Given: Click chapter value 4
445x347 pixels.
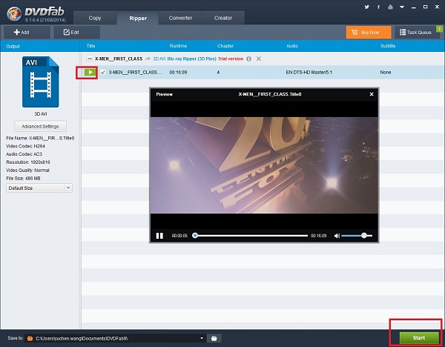Looking at the screenshot, I should click(x=218, y=73).
